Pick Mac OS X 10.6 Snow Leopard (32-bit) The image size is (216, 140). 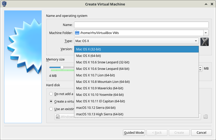[x=136, y=62]
